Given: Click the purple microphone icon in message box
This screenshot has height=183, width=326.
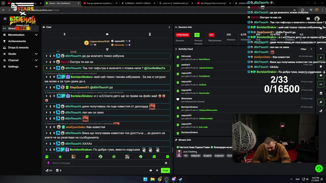Looking at the screenshot, I should click(x=48, y=163).
